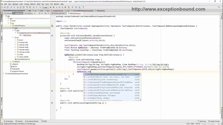This screenshot has height=125, width=223.
Task: Choose setAllCaps suggestion in completion popup
Action: (111, 95)
